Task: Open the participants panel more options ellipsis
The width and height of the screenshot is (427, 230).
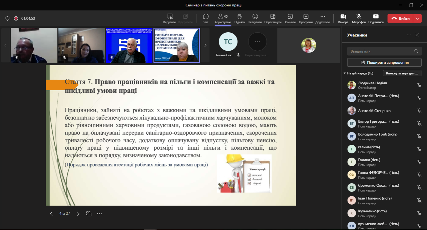Action: tap(409, 35)
